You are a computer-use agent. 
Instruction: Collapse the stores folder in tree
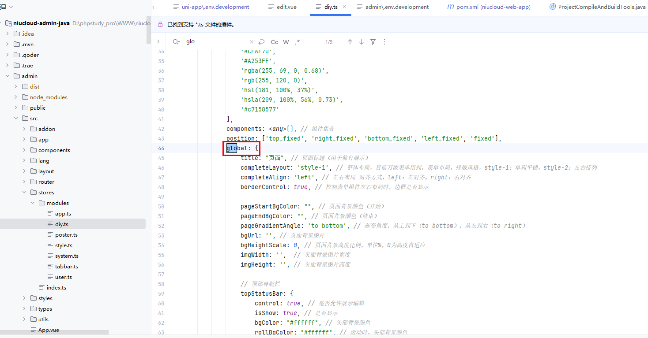click(24, 192)
